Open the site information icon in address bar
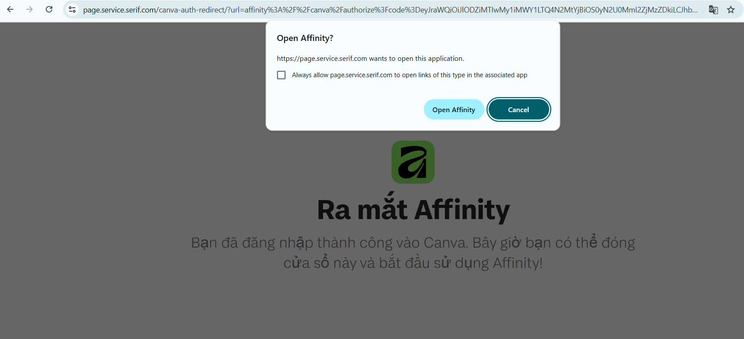744x339 pixels. pos(72,9)
